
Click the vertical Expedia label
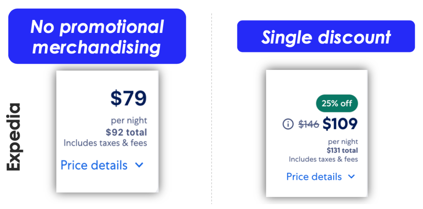(x=14, y=137)
